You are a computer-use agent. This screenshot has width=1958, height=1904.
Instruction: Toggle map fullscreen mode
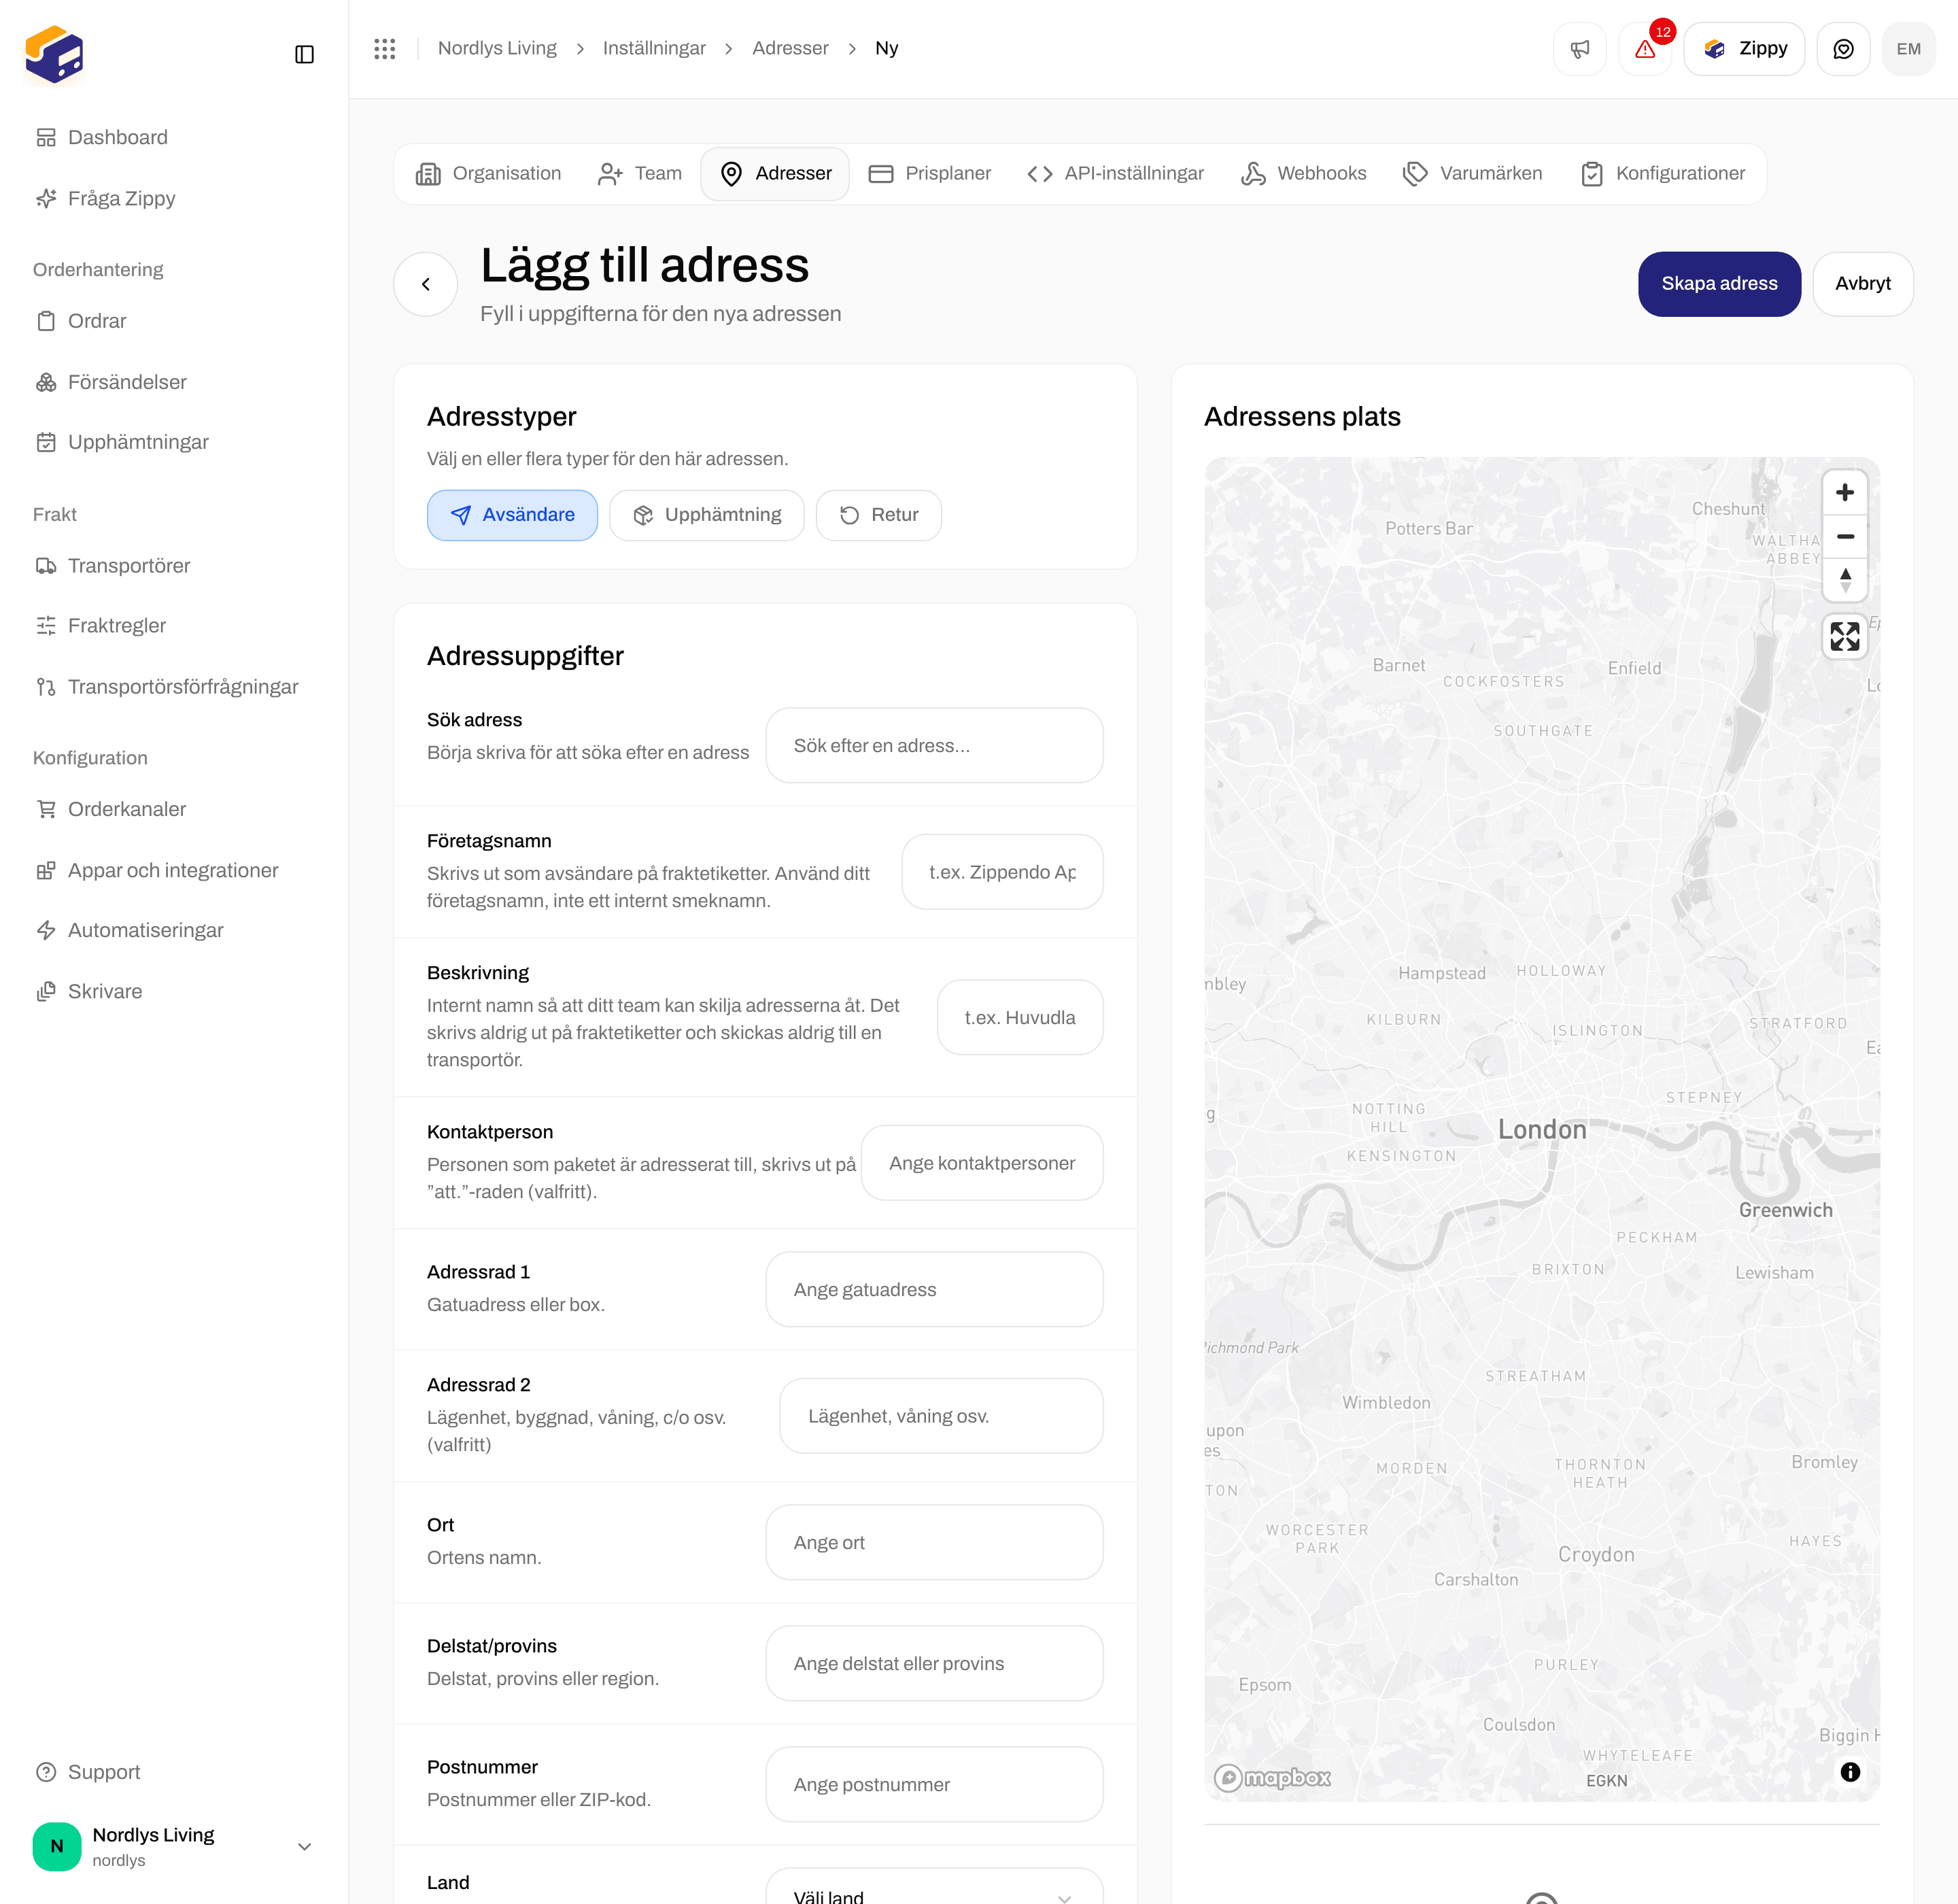pos(1845,636)
